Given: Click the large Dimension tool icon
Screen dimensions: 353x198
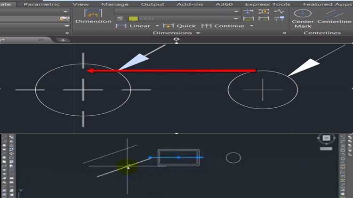Looking at the screenshot, I should pos(93,13).
